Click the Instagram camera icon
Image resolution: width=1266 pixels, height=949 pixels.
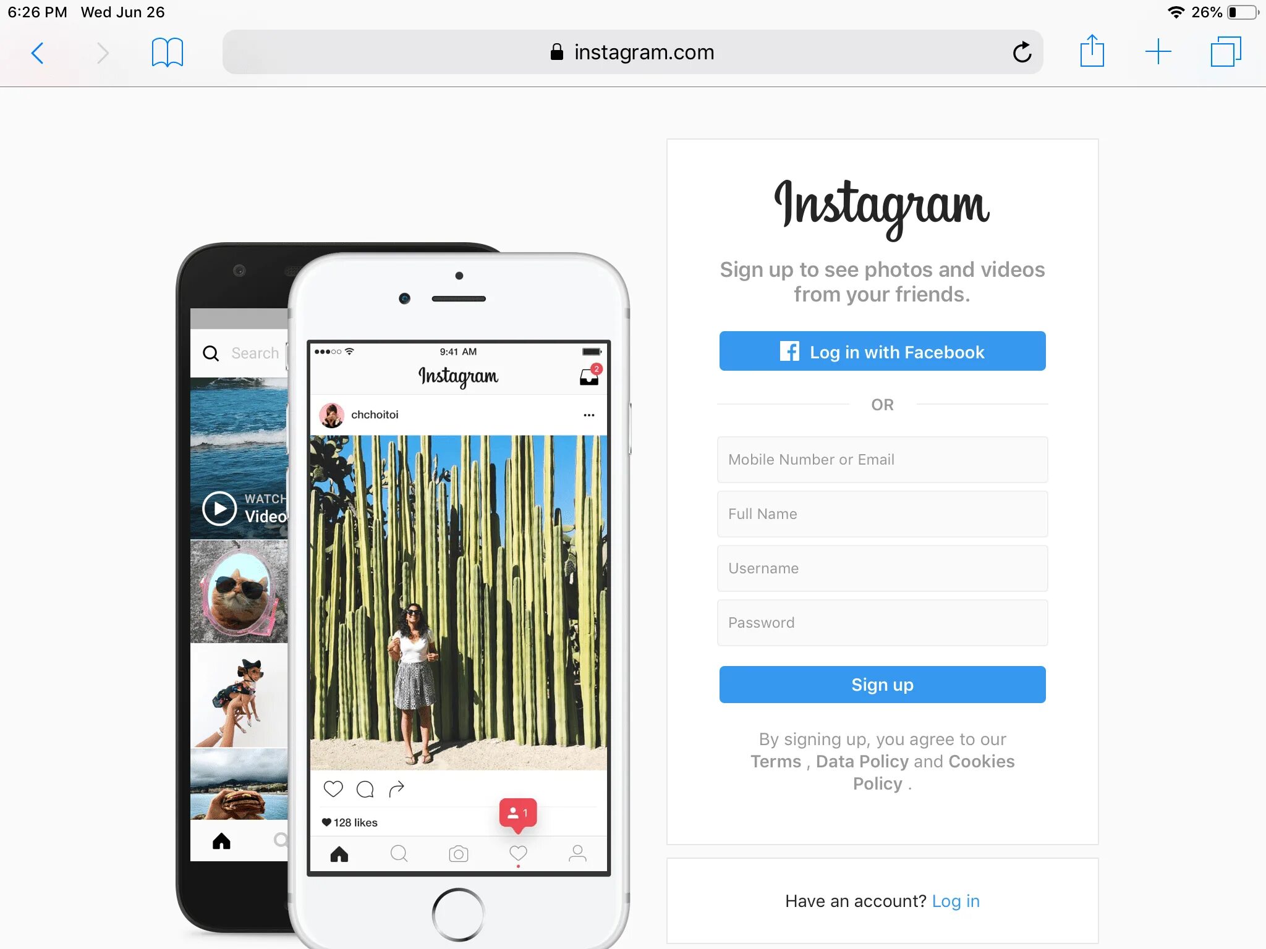click(x=457, y=852)
